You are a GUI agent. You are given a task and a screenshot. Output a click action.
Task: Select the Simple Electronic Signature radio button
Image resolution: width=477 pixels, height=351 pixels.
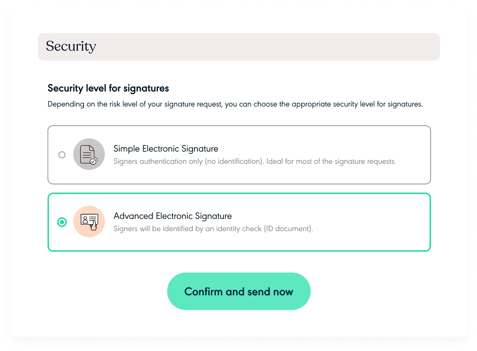point(62,155)
